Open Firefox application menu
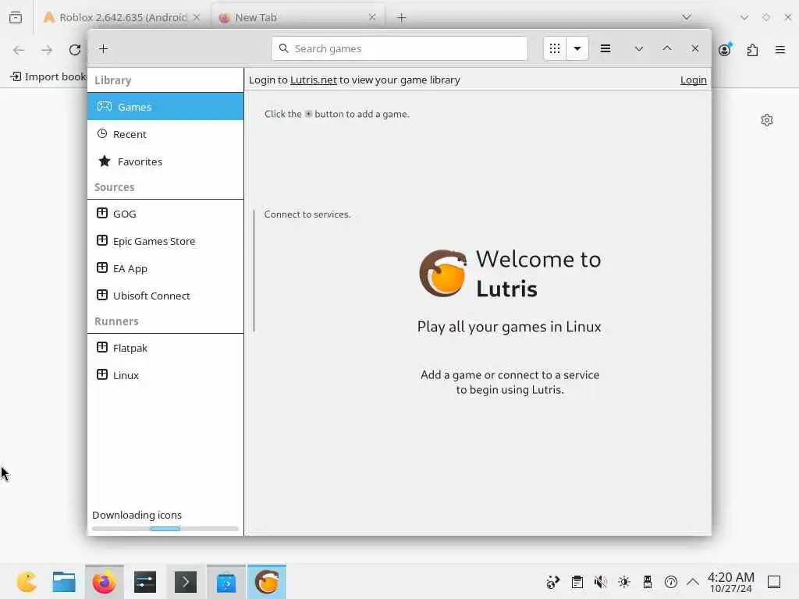The width and height of the screenshot is (799, 599). click(780, 49)
